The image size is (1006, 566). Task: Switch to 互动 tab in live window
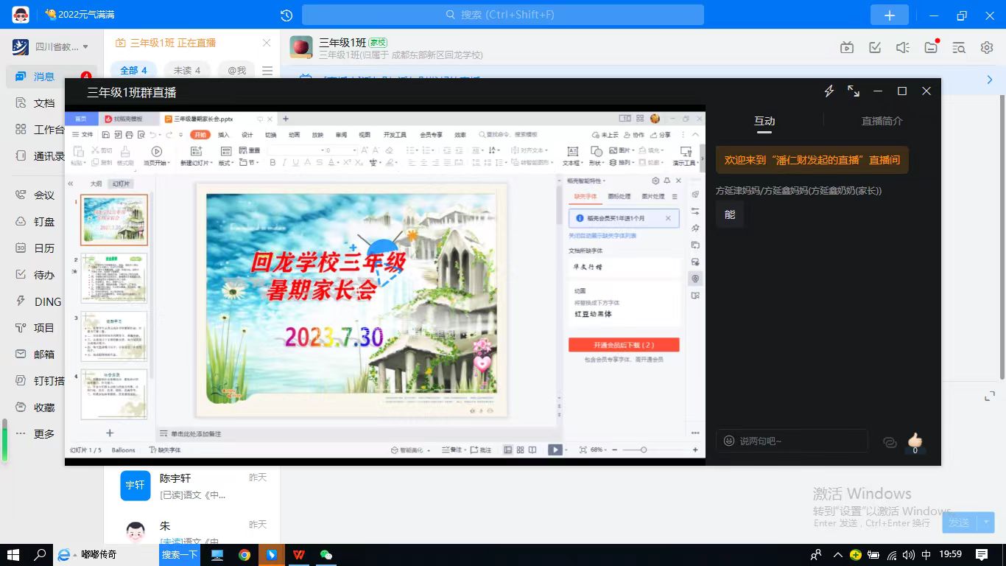pyautogui.click(x=764, y=121)
